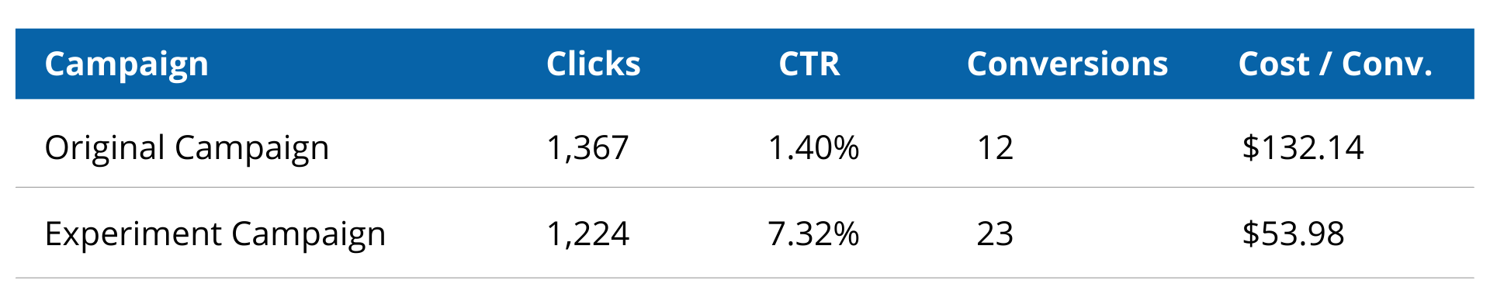
Task: Click the word Original in first row
Action: pos(106,147)
